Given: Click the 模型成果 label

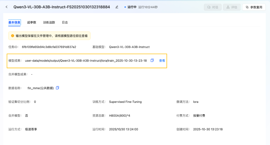Looking at the screenshot, I should (15, 61).
